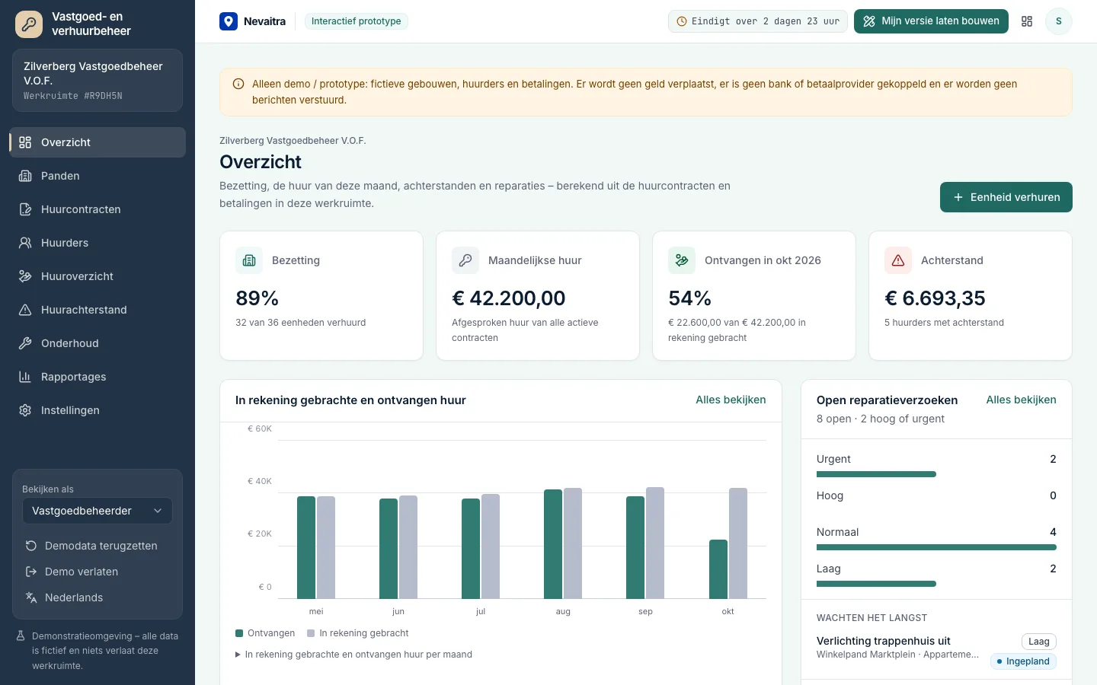Click the Achterstand warning triangle icon

[898, 260]
